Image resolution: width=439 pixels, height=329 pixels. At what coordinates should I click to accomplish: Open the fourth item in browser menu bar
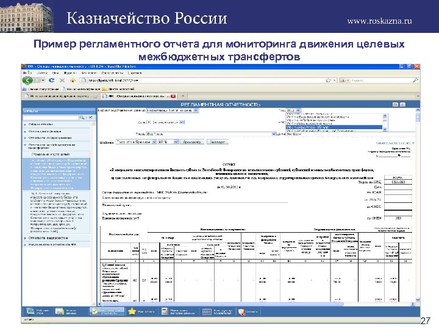pyautogui.click(x=70, y=73)
